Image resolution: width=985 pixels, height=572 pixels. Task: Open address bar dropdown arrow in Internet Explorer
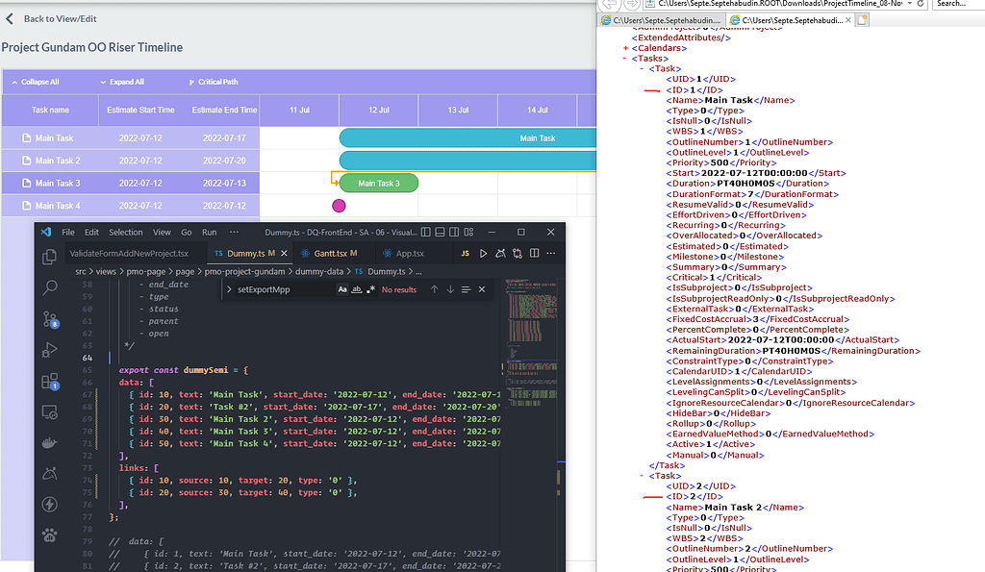coord(910,4)
